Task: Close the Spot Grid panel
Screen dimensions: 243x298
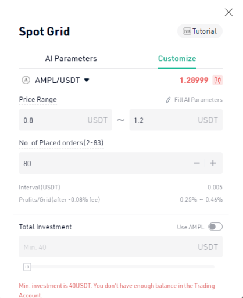Action: [x=228, y=12]
